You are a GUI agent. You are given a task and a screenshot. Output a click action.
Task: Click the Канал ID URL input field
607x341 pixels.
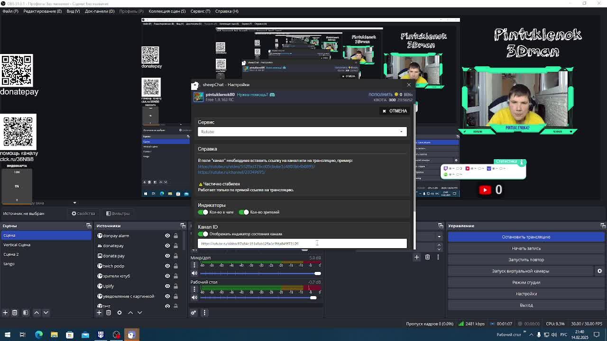click(x=302, y=243)
